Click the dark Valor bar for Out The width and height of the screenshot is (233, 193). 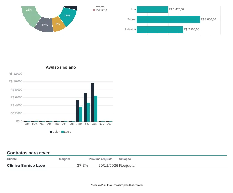[x=93, y=102]
